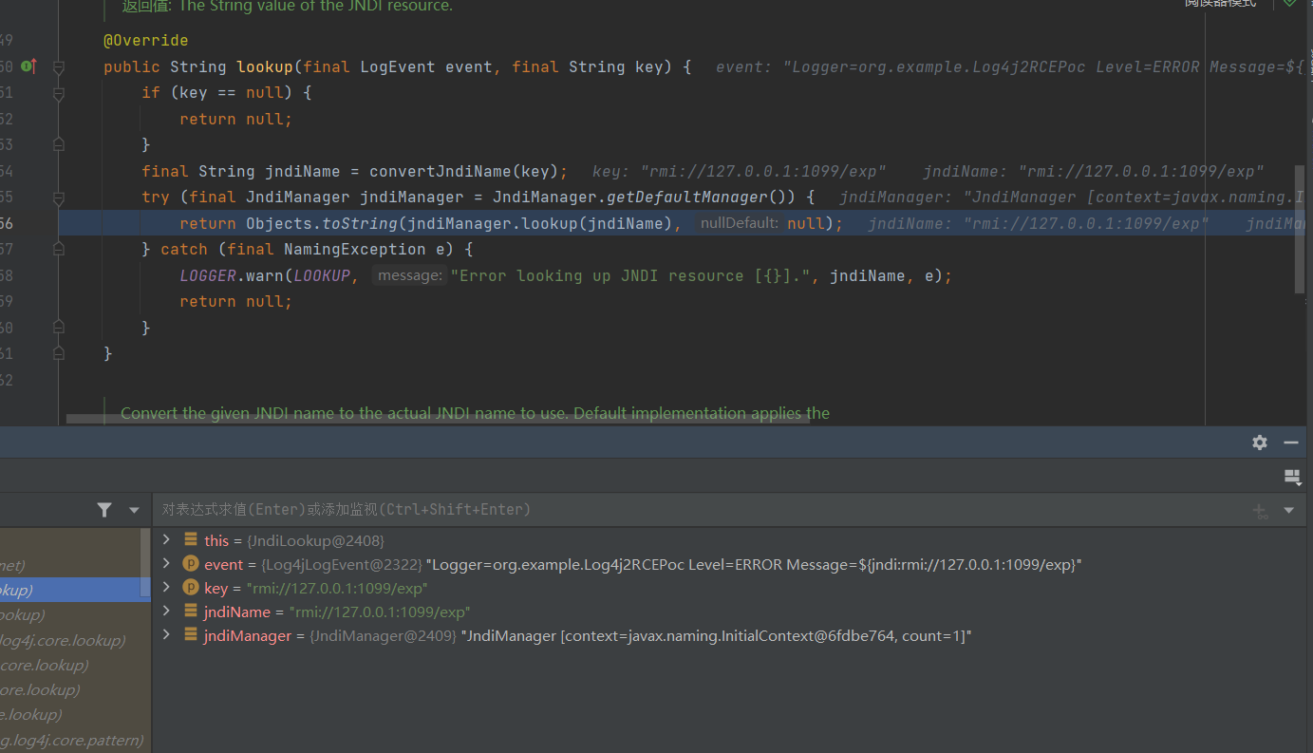Click implements-method gutter icon at lookup declaration
This screenshot has height=753, width=1313.
[28, 66]
